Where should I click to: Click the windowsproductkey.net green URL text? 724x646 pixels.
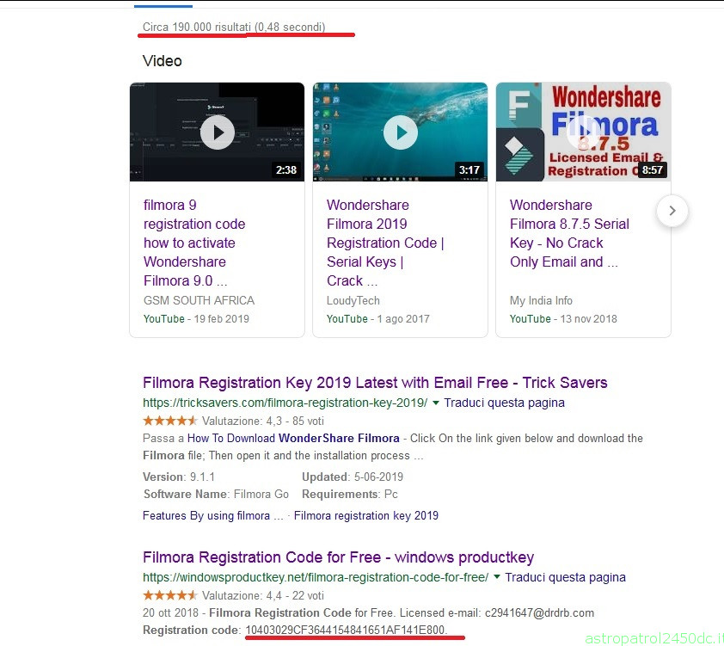[x=316, y=577]
